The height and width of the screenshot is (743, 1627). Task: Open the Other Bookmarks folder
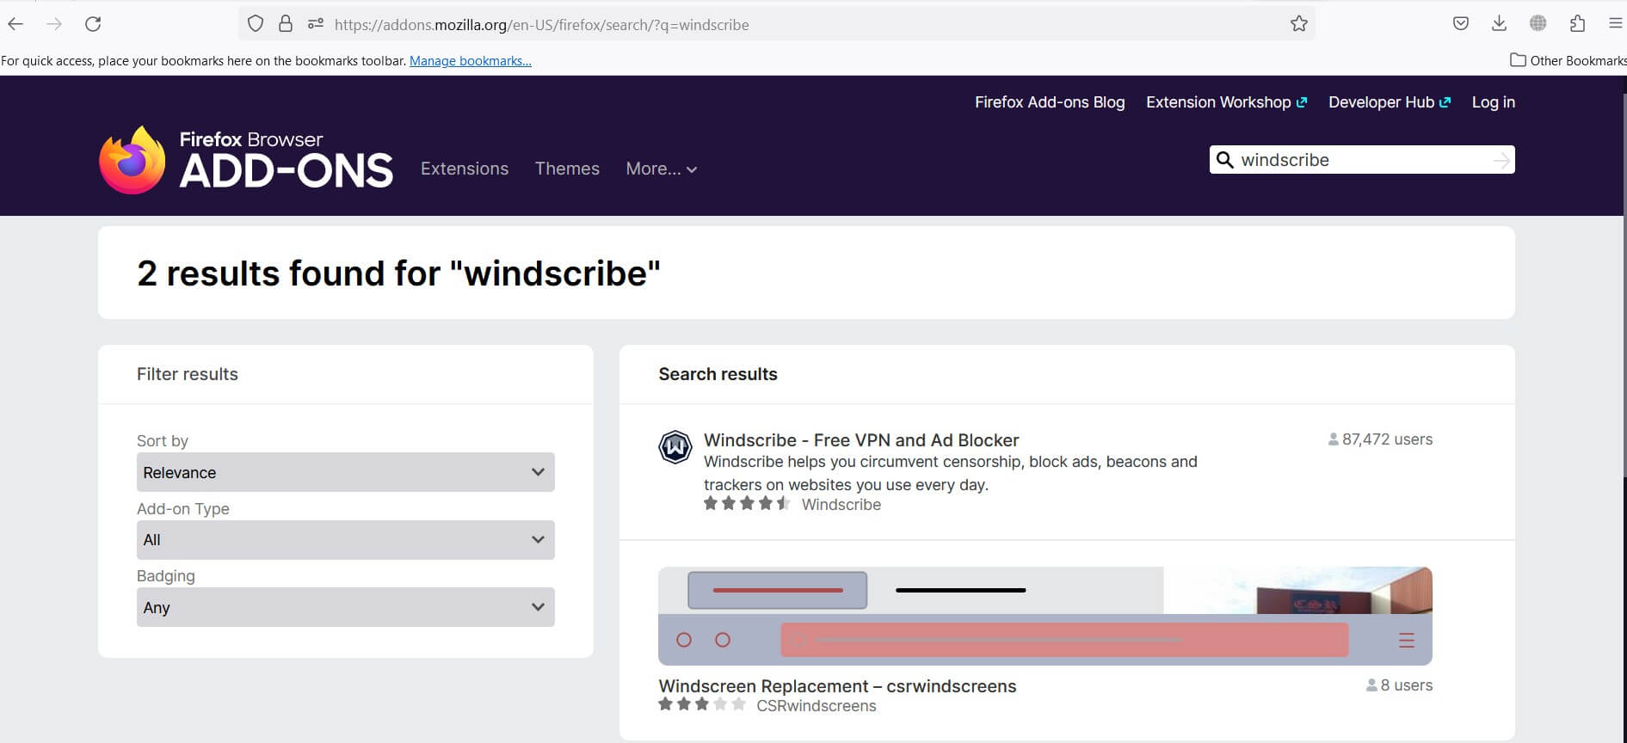click(x=1568, y=60)
